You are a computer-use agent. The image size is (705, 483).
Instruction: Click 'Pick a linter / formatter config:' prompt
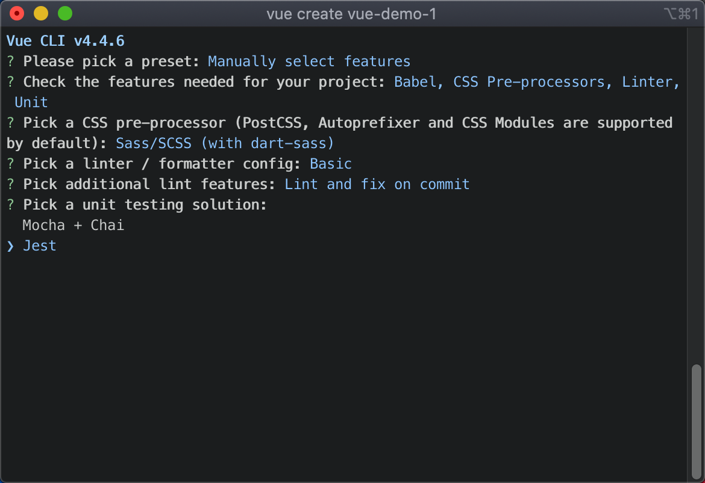[x=162, y=164]
